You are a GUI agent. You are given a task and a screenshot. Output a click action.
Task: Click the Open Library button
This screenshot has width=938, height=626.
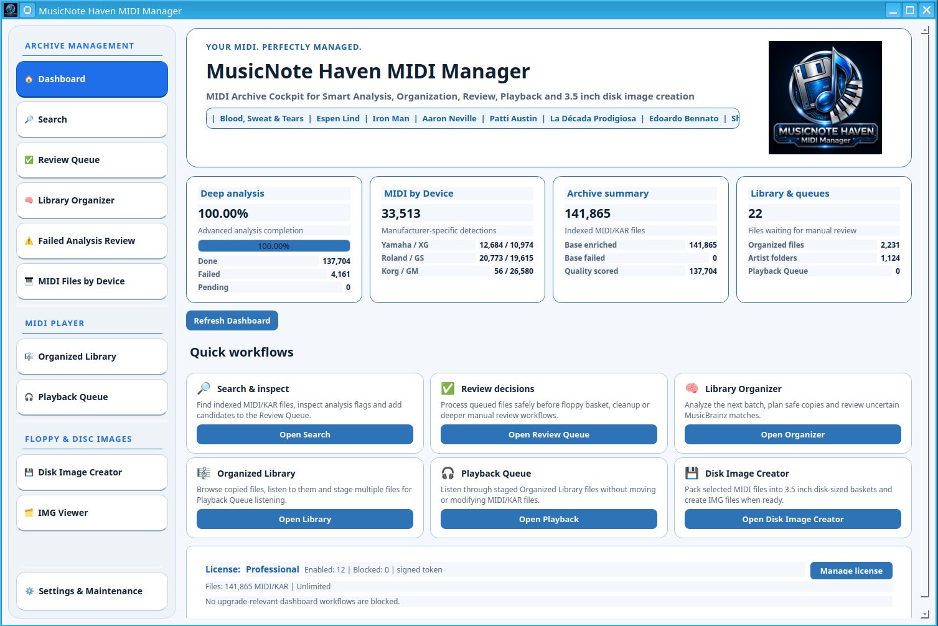coord(305,519)
